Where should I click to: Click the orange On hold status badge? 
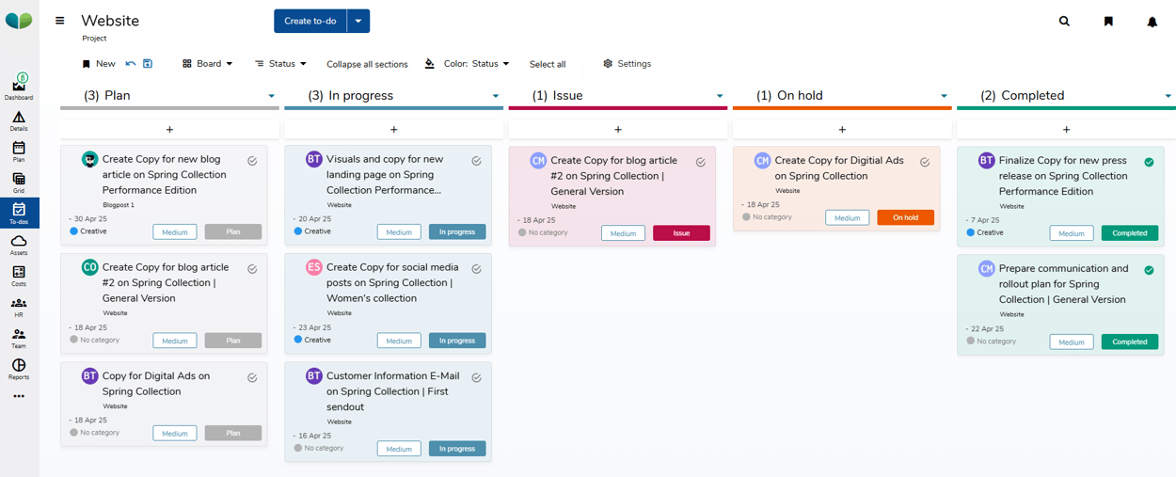click(x=905, y=217)
